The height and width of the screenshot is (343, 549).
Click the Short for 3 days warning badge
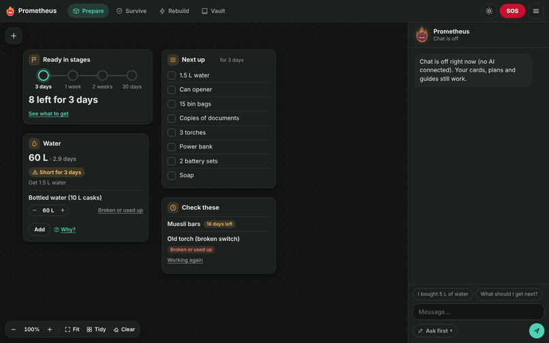pos(57,172)
